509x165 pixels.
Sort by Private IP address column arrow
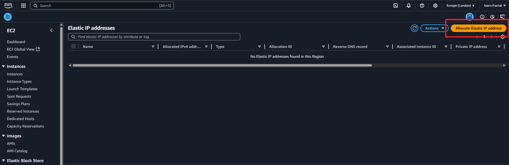[499, 47]
